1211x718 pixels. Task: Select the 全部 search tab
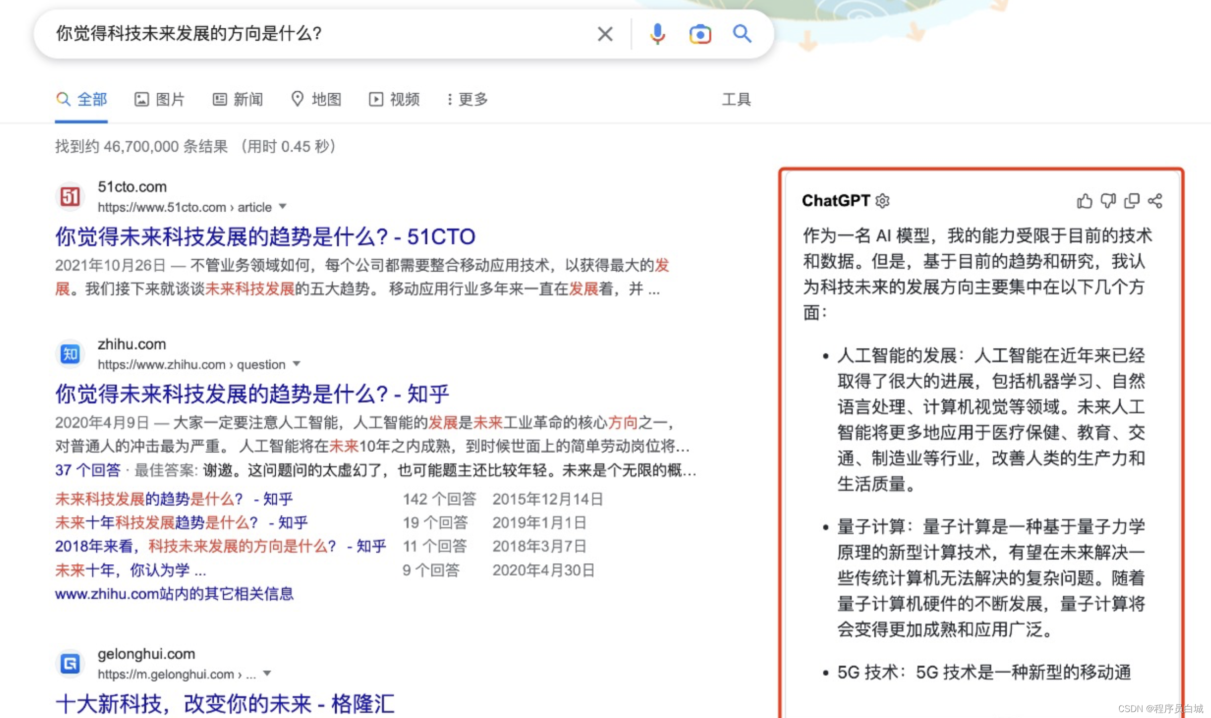coord(81,99)
